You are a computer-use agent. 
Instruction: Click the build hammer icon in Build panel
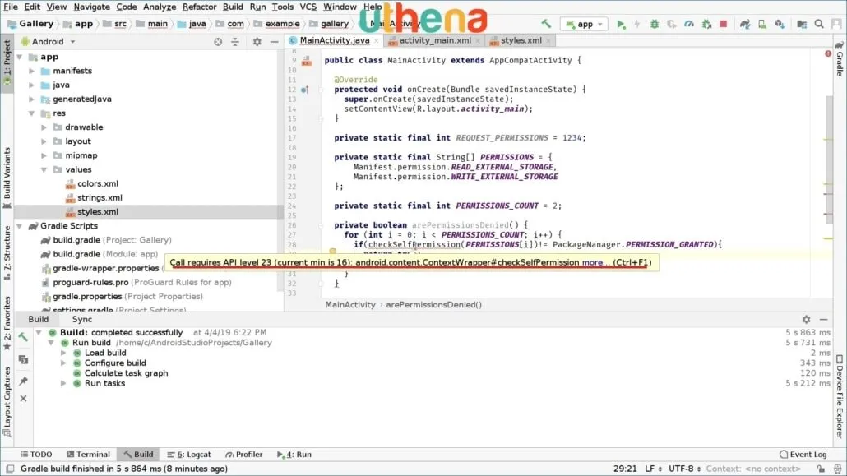(23, 337)
